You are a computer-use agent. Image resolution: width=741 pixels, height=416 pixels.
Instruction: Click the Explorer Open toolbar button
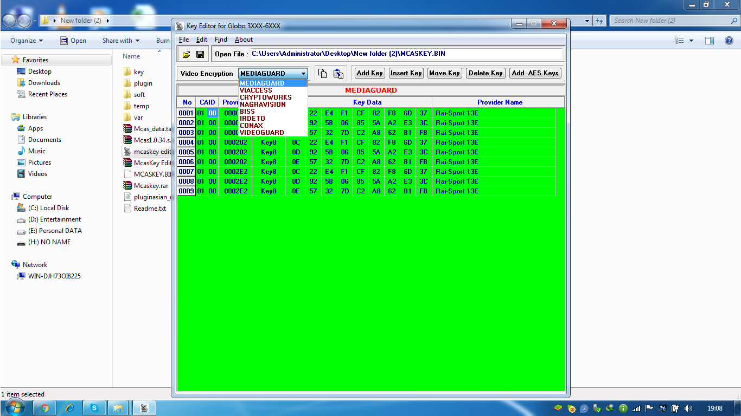pos(73,41)
